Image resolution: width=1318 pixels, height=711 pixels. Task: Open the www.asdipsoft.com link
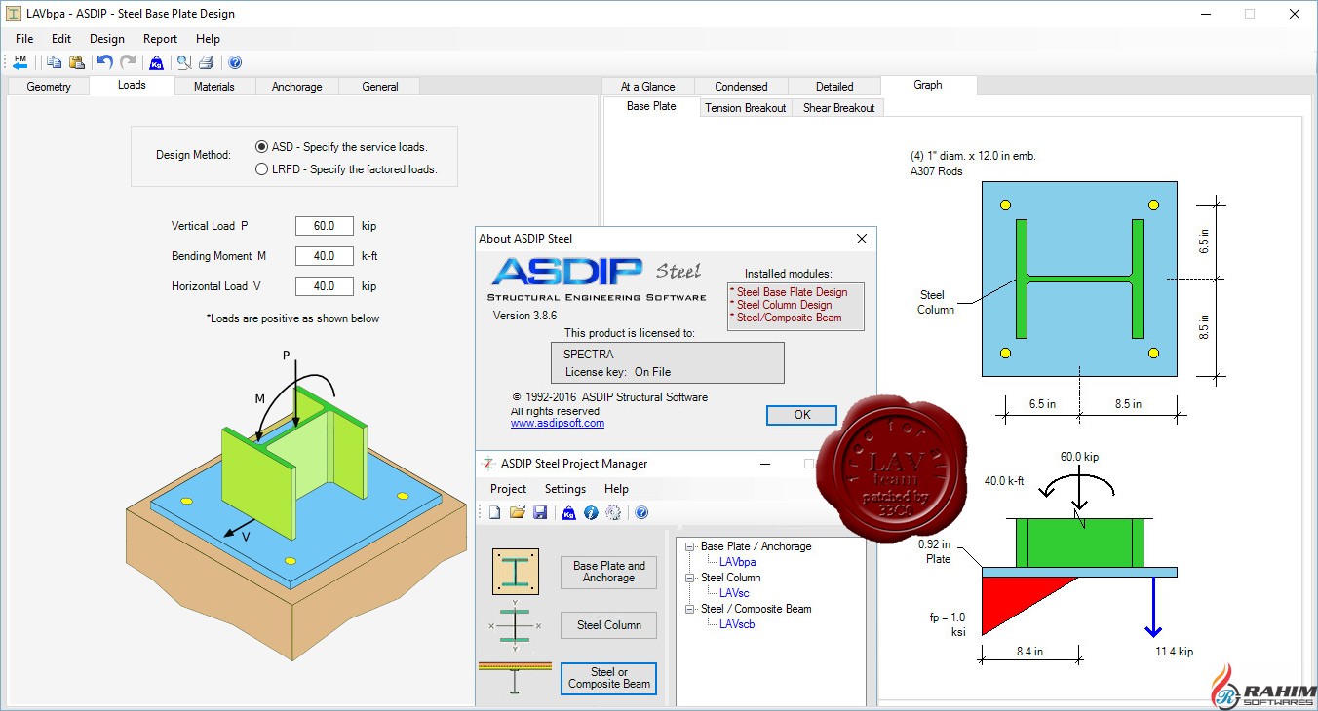click(x=557, y=423)
